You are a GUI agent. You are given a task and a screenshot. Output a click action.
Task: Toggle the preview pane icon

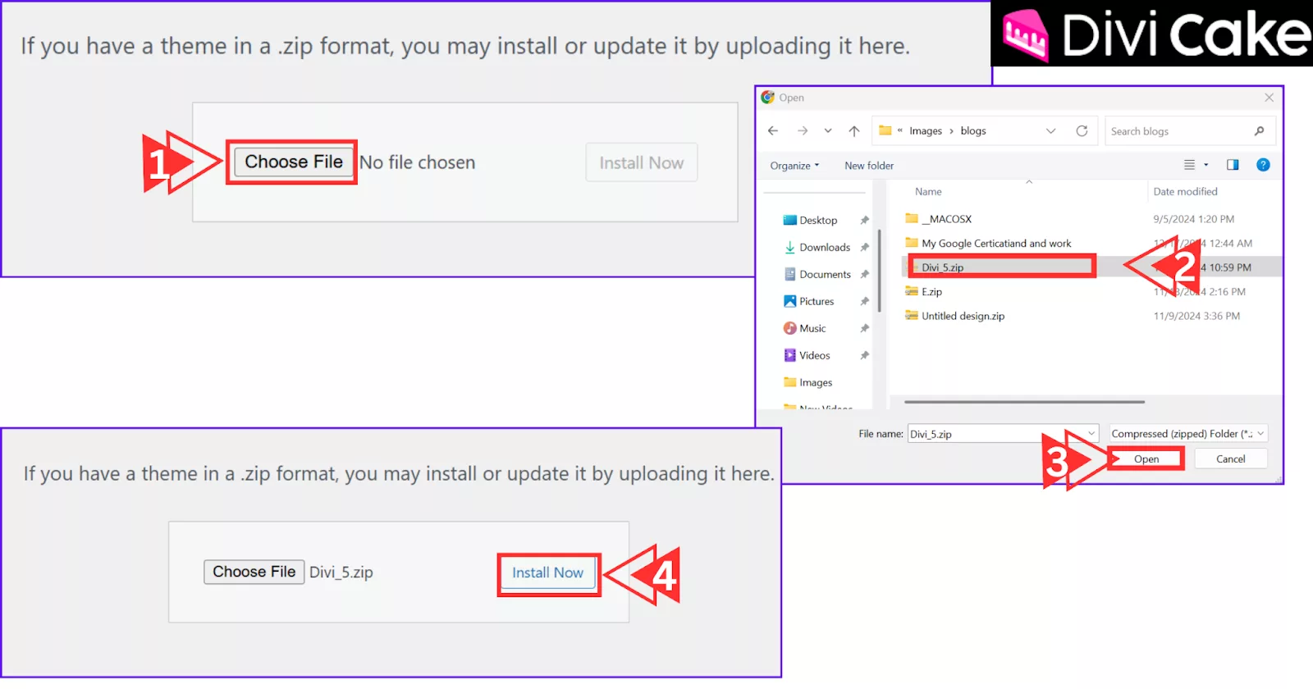1233,165
